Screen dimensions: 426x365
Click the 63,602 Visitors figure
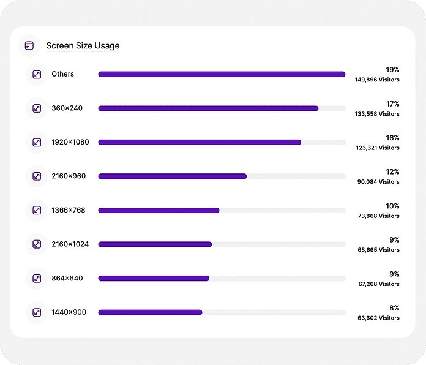tap(378, 318)
